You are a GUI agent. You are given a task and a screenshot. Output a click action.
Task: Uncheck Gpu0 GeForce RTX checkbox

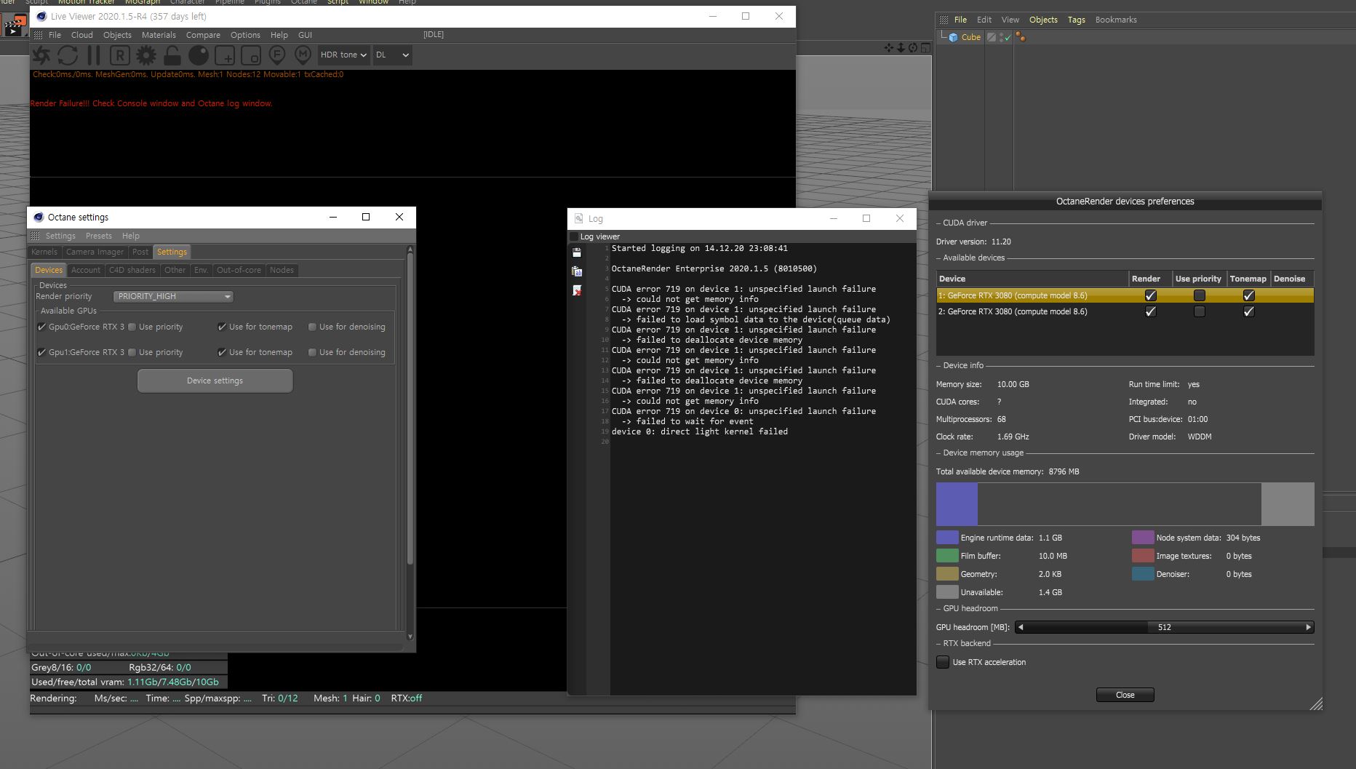41,327
